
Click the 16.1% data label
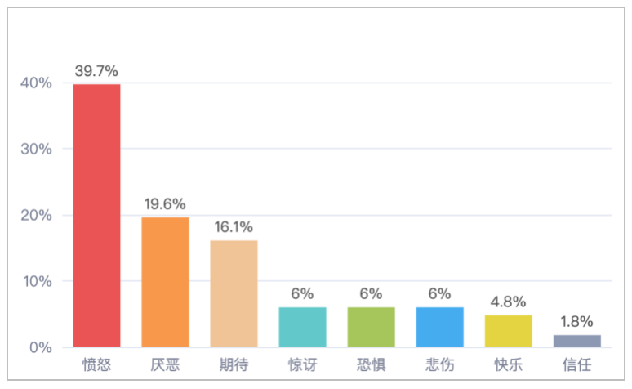(x=234, y=227)
